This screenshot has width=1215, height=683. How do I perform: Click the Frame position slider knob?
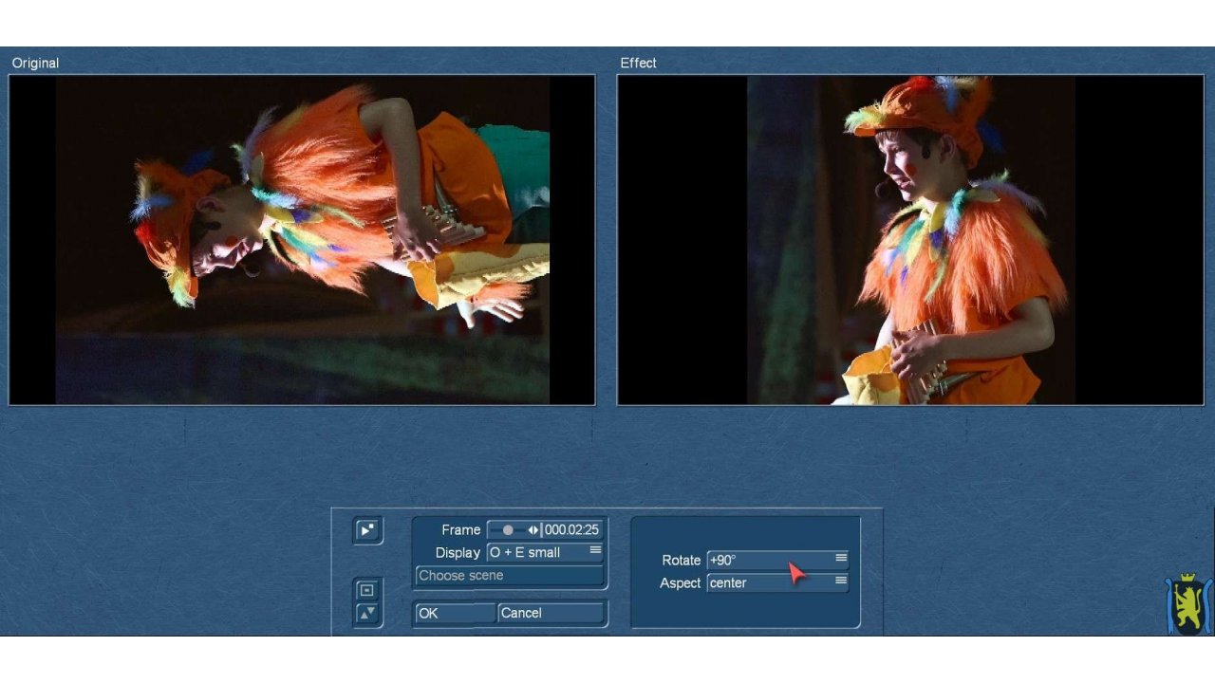[x=508, y=530]
